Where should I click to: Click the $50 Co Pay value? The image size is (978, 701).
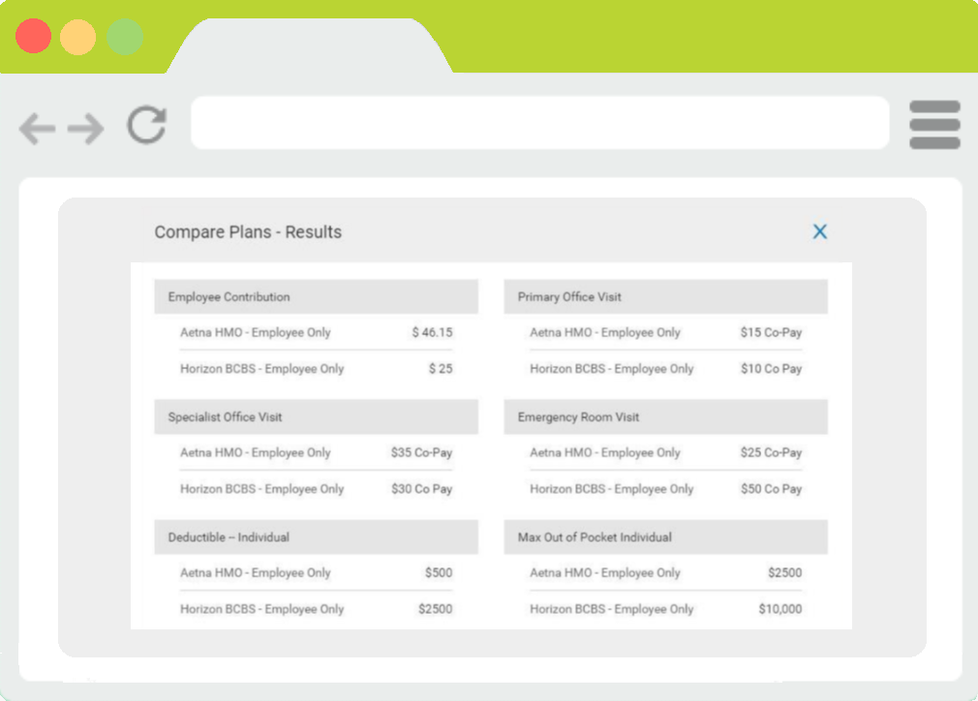click(x=771, y=489)
